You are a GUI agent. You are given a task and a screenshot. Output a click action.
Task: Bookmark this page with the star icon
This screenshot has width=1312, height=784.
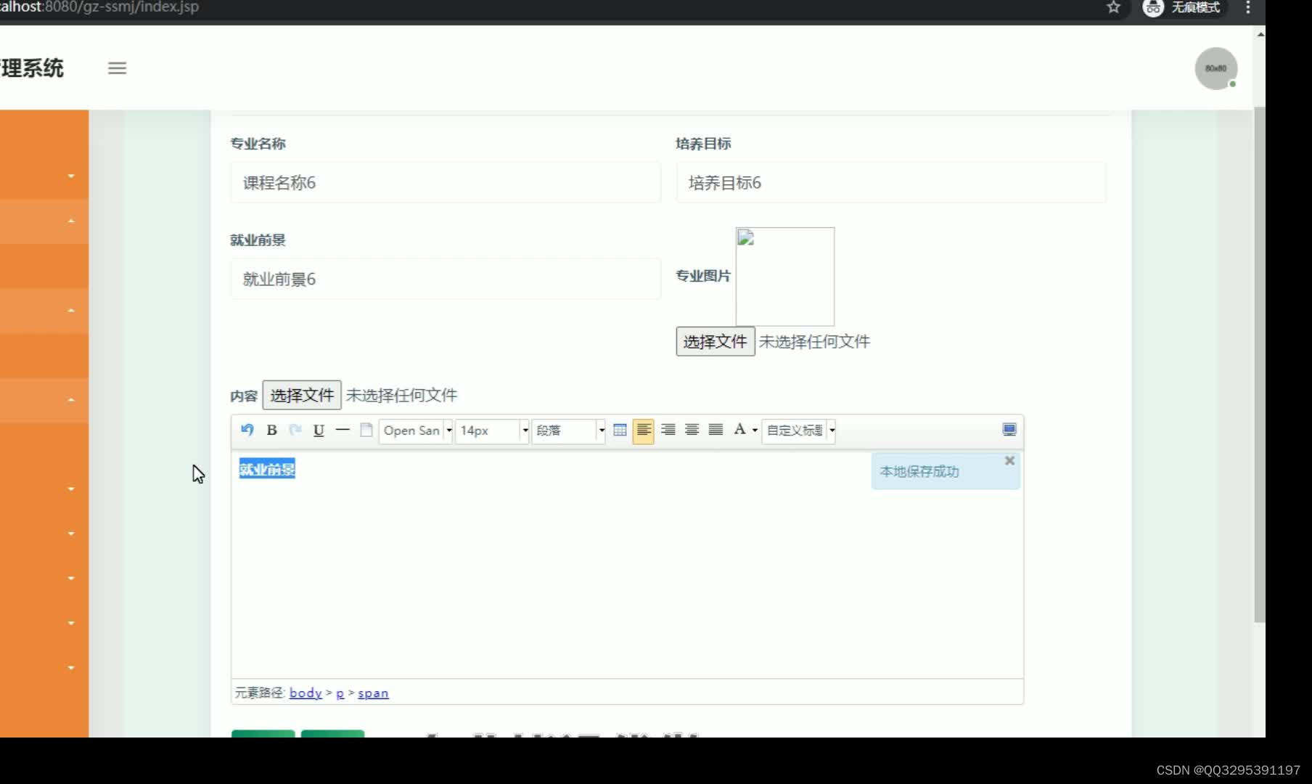coord(1114,7)
